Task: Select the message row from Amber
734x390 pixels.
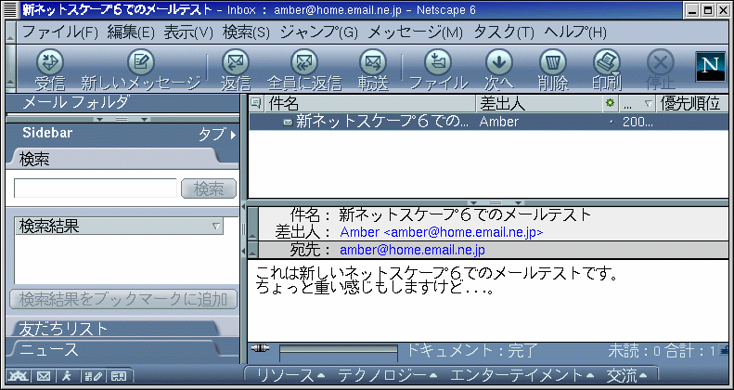Action: (488, 123)
